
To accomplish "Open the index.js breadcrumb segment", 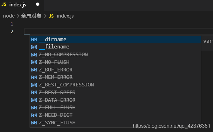I will (x=65, y=16).
